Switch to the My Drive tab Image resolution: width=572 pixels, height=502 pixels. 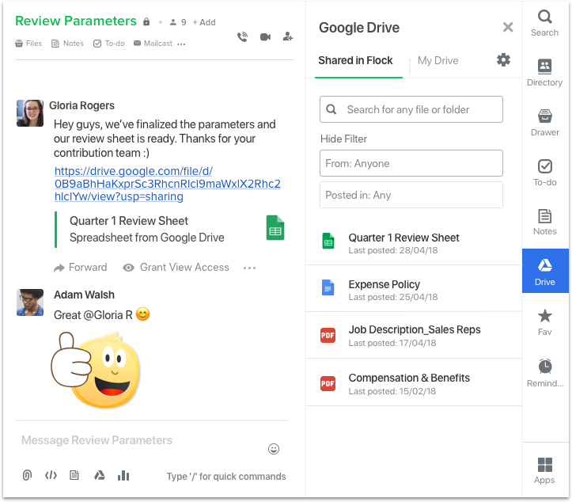coord(438,61)
